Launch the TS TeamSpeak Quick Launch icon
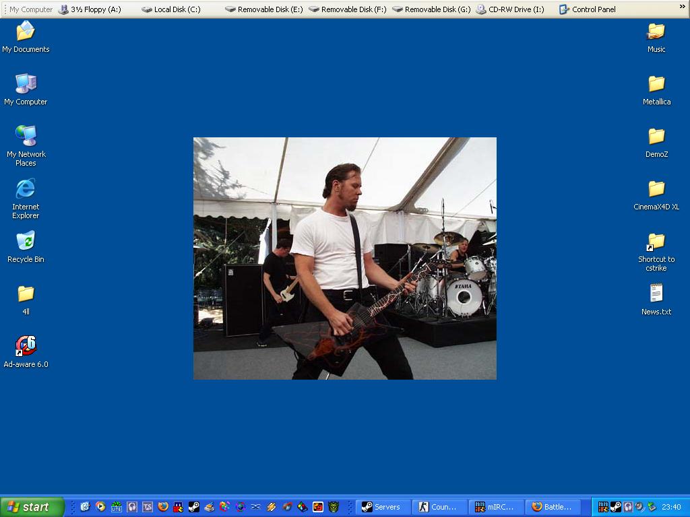This screenshot has width=690, height=517. [x=148, y=507]
